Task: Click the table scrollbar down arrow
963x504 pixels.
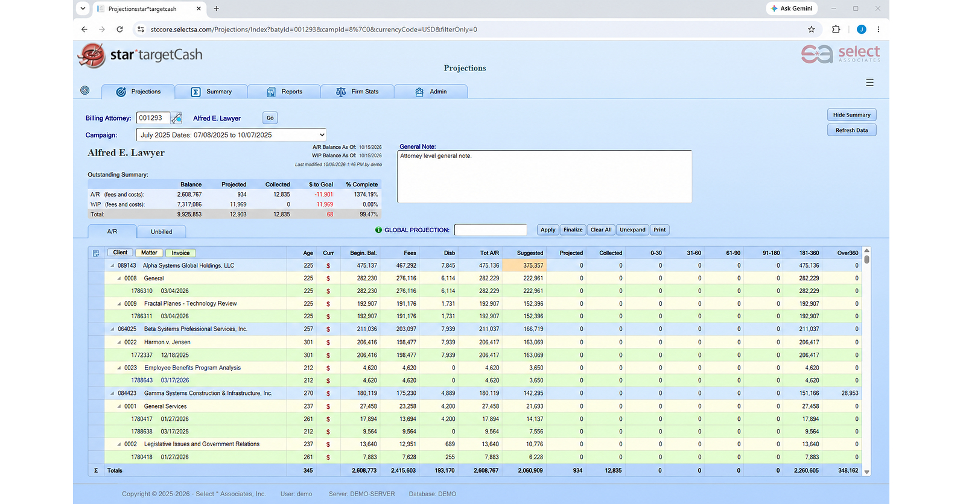Action: point(866,472)
